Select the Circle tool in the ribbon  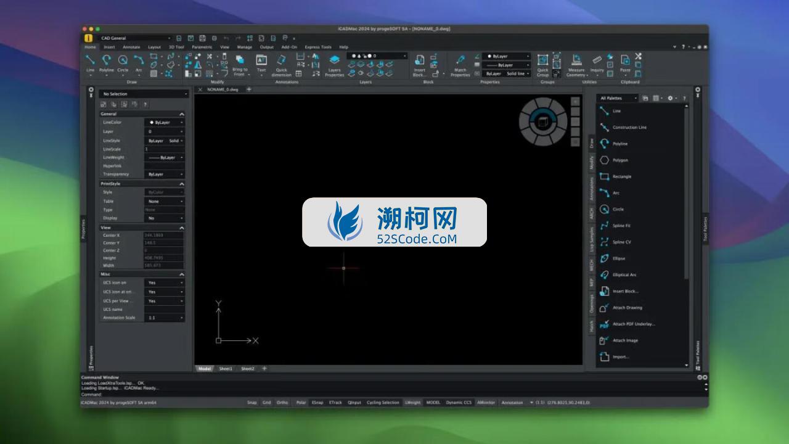tap(123, 63)
